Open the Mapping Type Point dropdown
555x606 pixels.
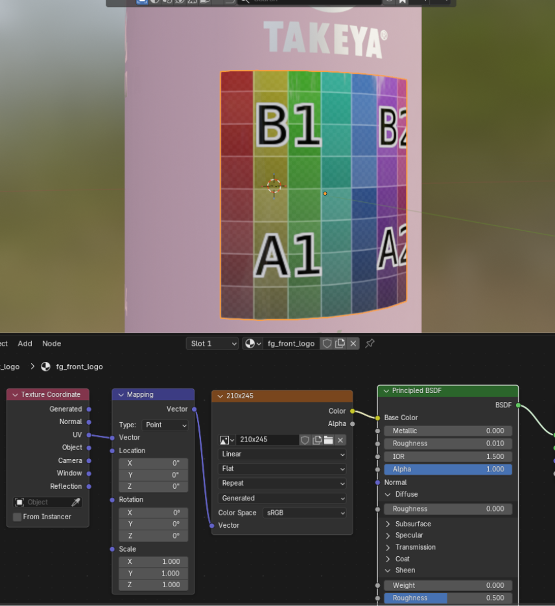tap(165, 425)
